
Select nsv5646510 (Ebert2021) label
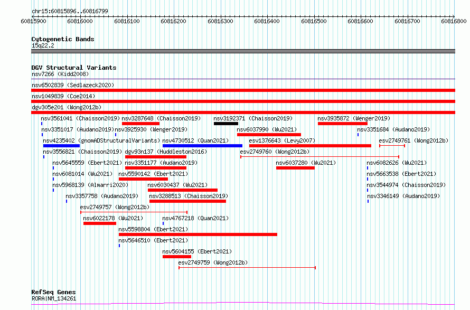[153, 240]
